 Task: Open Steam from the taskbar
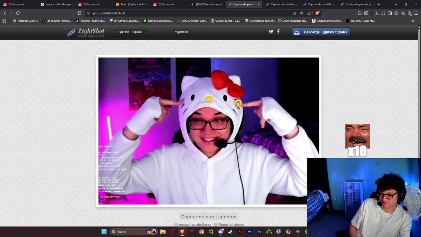[x=231, y=232]
